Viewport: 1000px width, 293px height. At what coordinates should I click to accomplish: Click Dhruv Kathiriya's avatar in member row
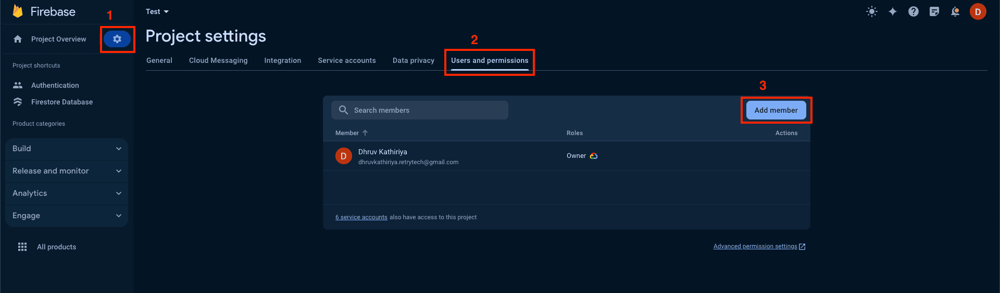pos(344,156)
